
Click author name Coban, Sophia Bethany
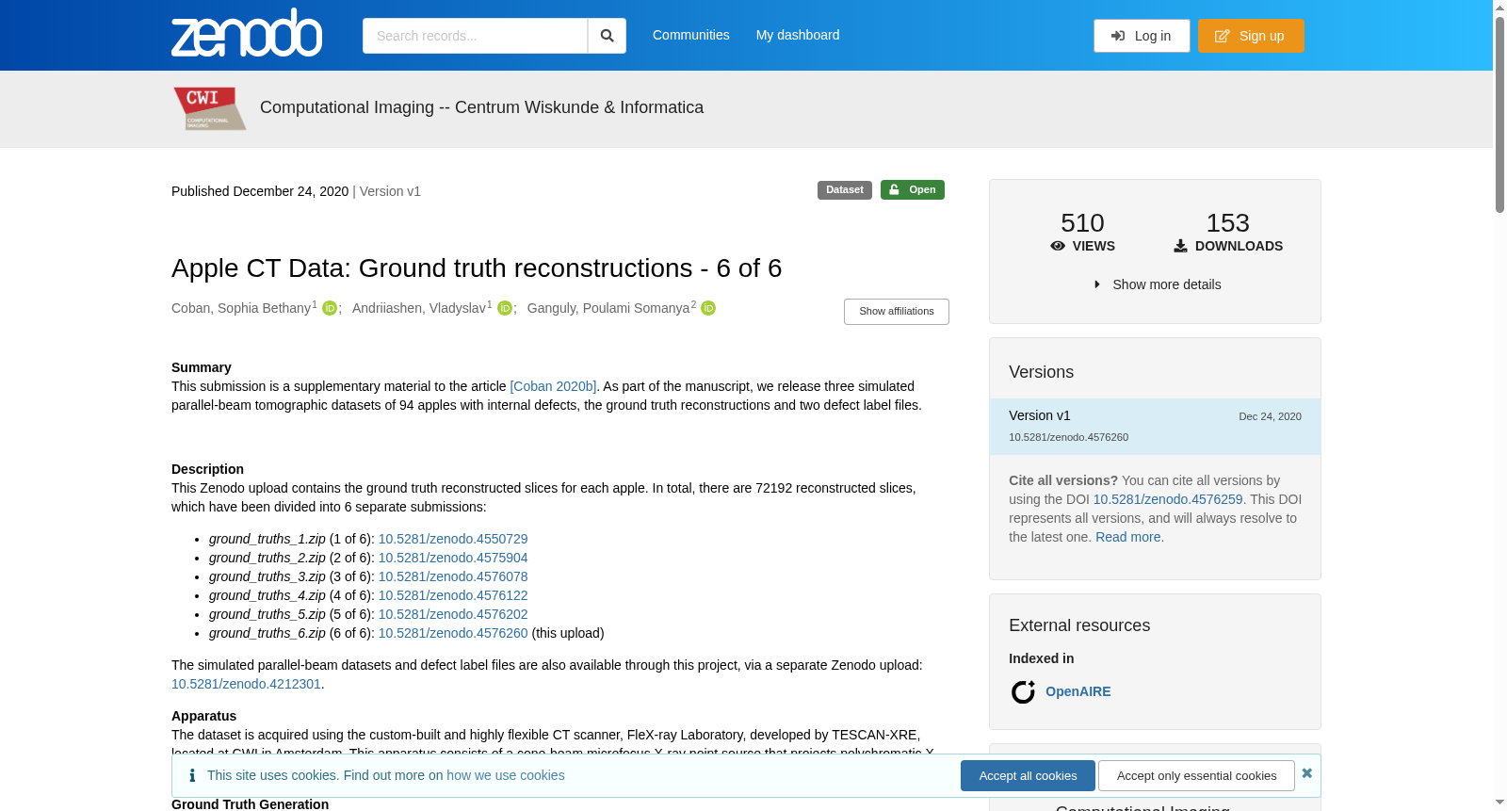pyautogui.click(x=241, y=308)
